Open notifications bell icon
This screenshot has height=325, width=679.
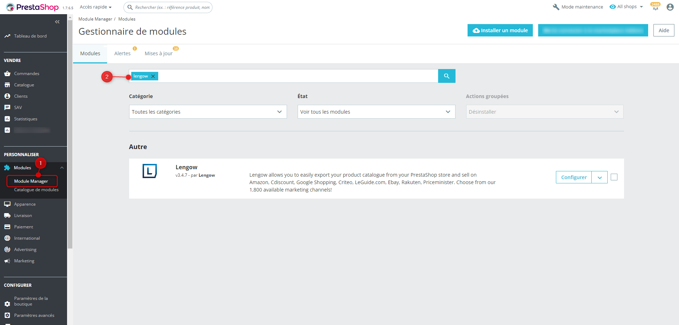click(655, 7)
